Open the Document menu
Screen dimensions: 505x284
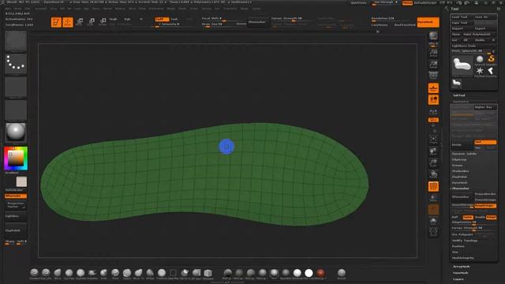click(40, 9)
